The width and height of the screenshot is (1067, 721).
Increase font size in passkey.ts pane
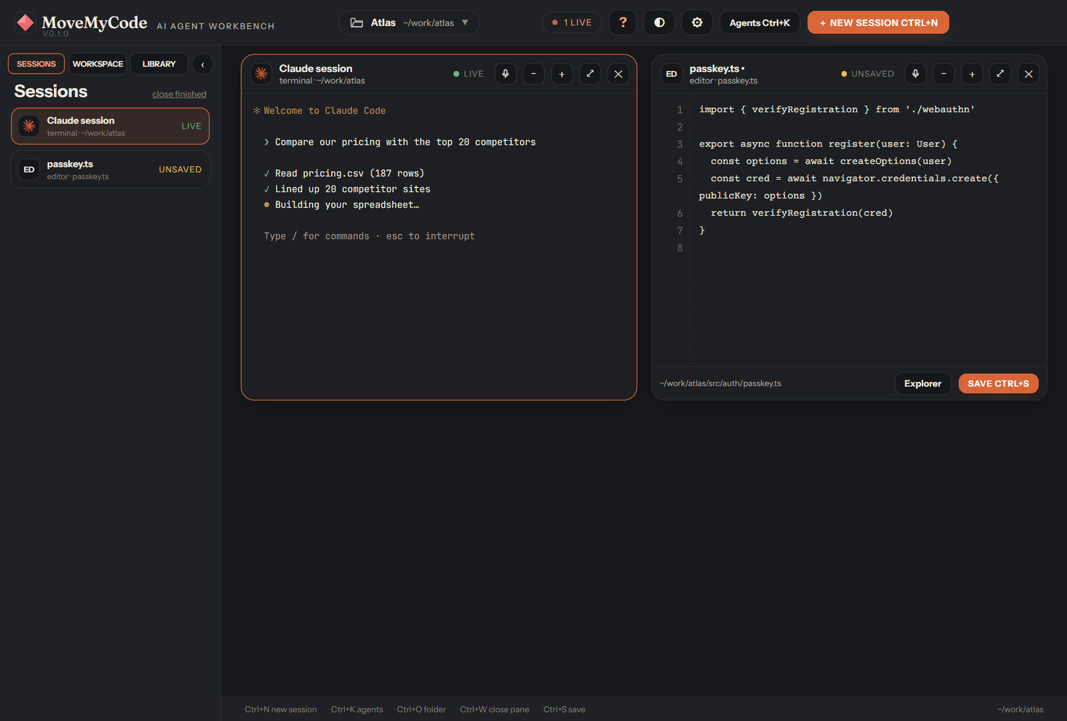[x=972, y=74]
